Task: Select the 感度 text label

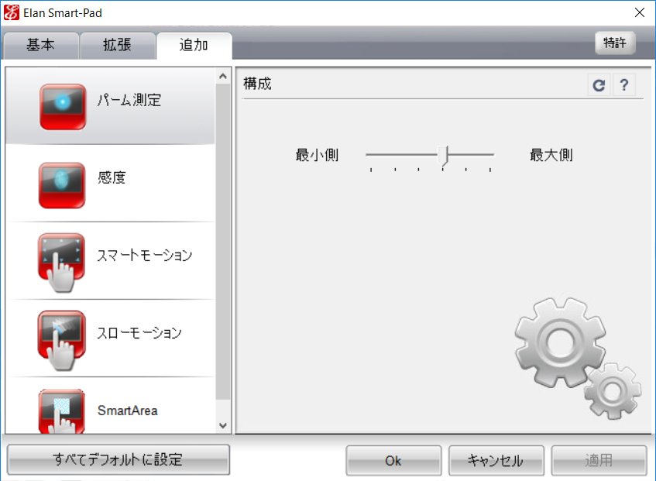Action: (112, 178)
